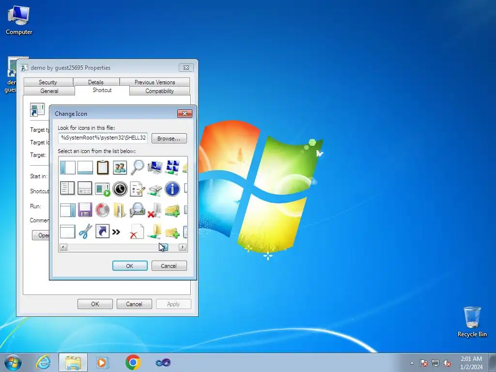Cancel the Change Icon dialog
This screenshot has width=496, height=372.
(x=169, y=266)
